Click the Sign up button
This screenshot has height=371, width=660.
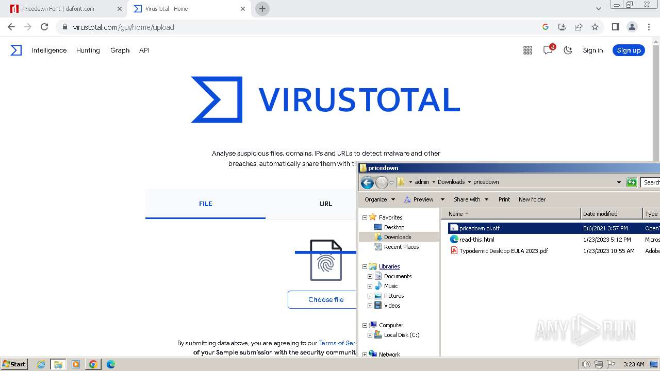pyautogui.click(x=629, y=50)
